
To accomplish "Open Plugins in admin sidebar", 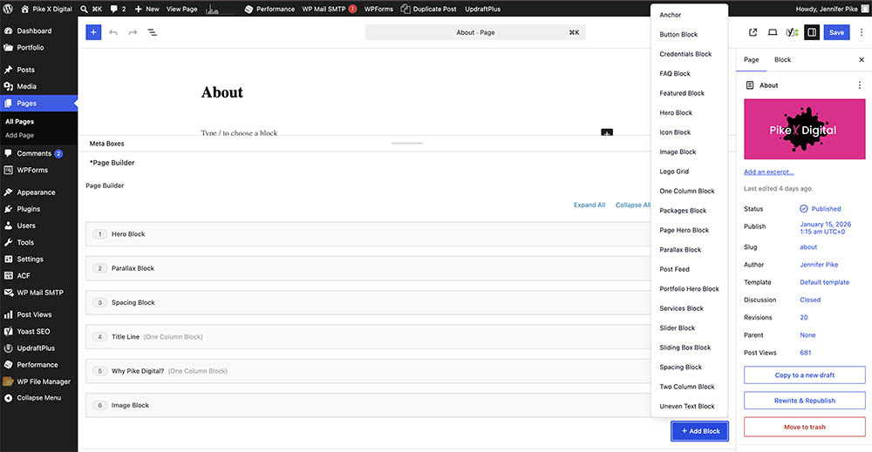I will (x=29, y=209).
